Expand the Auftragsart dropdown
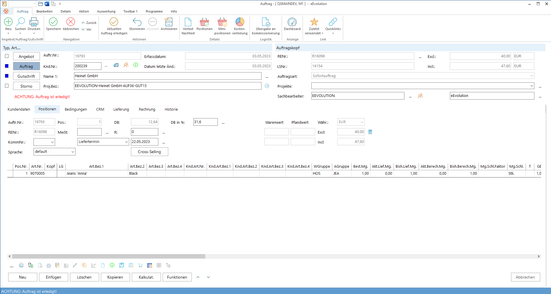This screenshot has width=551, height=294. pos(532,76)
